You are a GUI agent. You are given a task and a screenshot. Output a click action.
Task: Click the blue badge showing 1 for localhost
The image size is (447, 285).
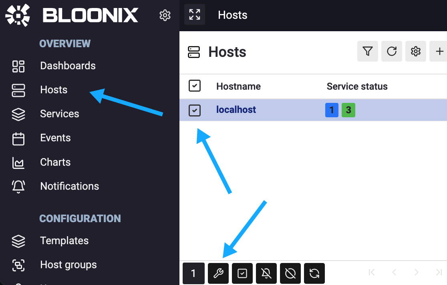pos(332,110)
